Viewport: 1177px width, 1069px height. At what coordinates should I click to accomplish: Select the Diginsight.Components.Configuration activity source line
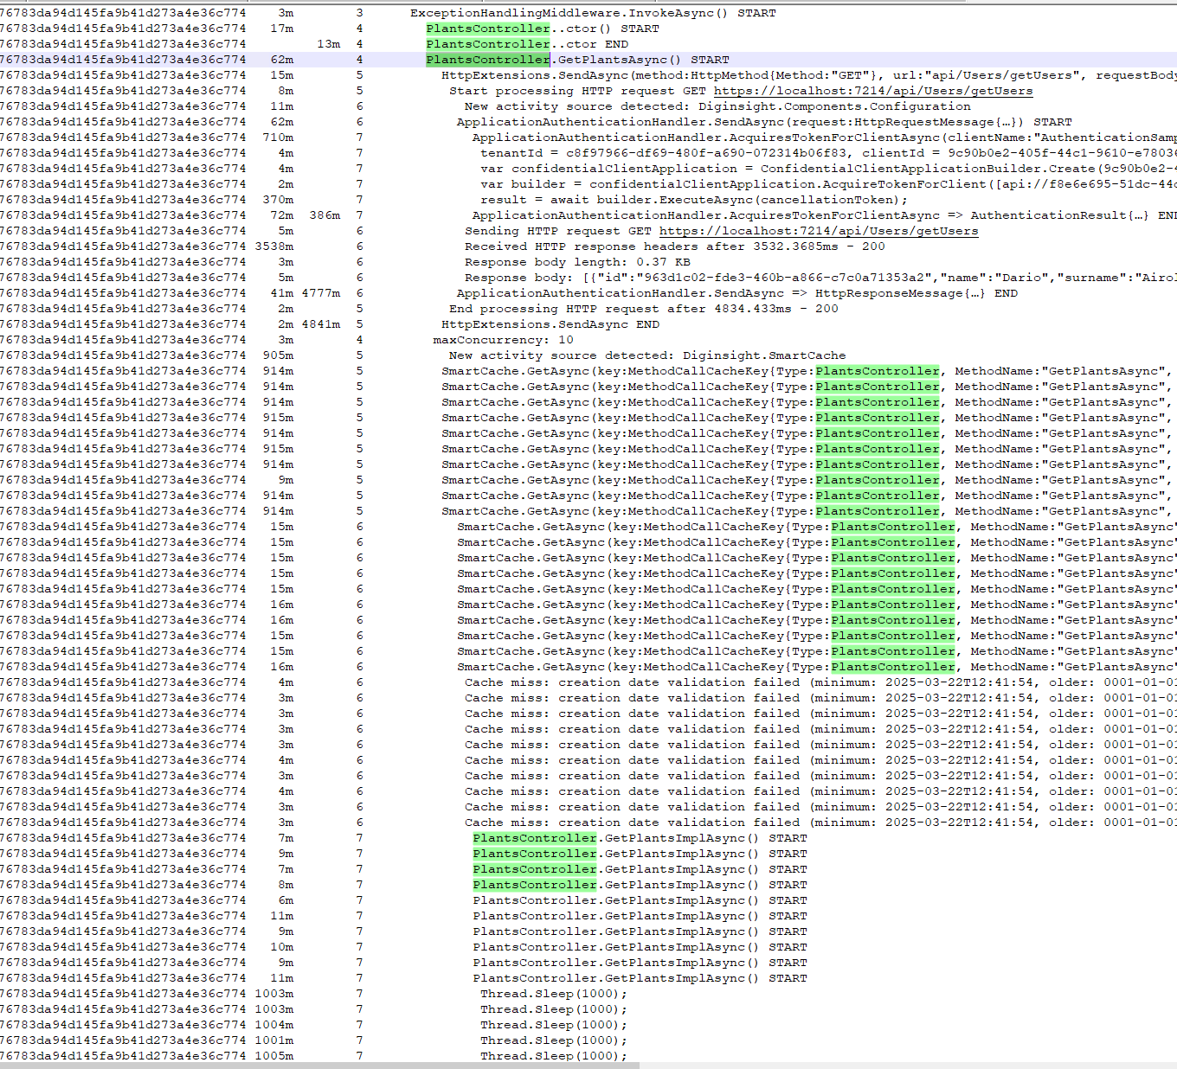[x=717, y=106]
